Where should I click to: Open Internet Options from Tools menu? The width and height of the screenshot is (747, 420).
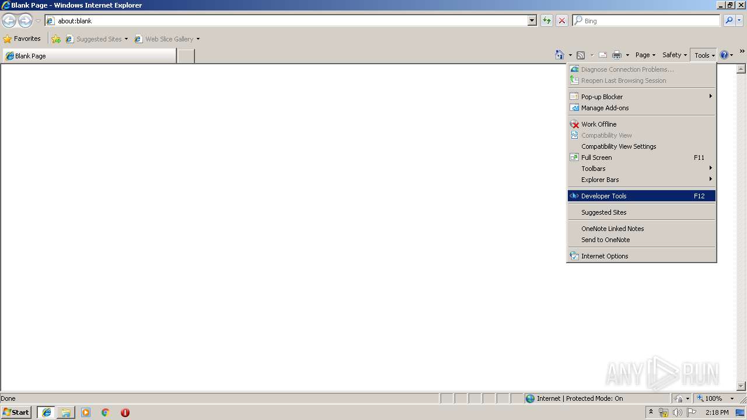coord(641,256)
